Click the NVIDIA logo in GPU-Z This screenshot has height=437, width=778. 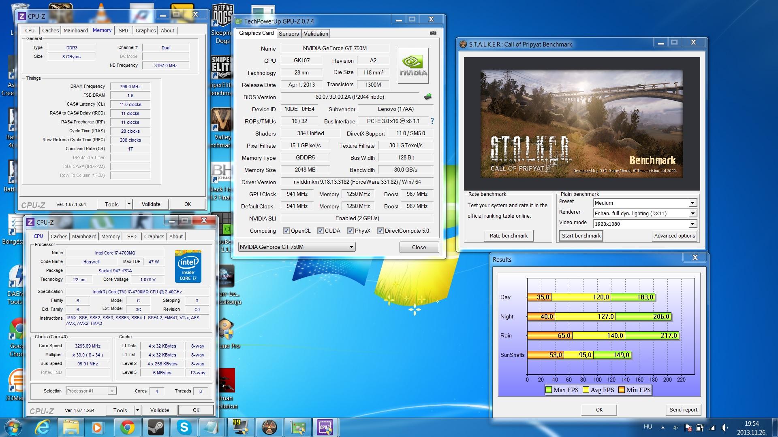point(413,66)
